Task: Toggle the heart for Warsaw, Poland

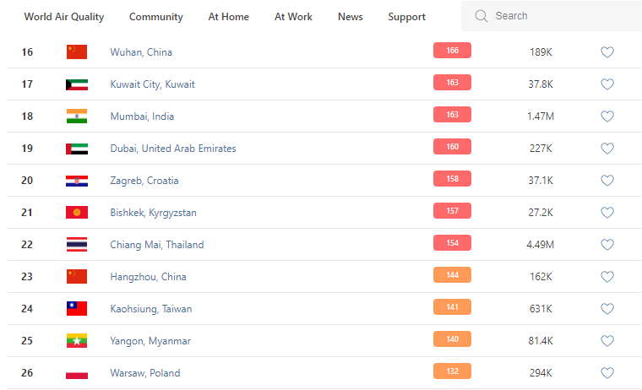Action: click(x=607, y=373)
